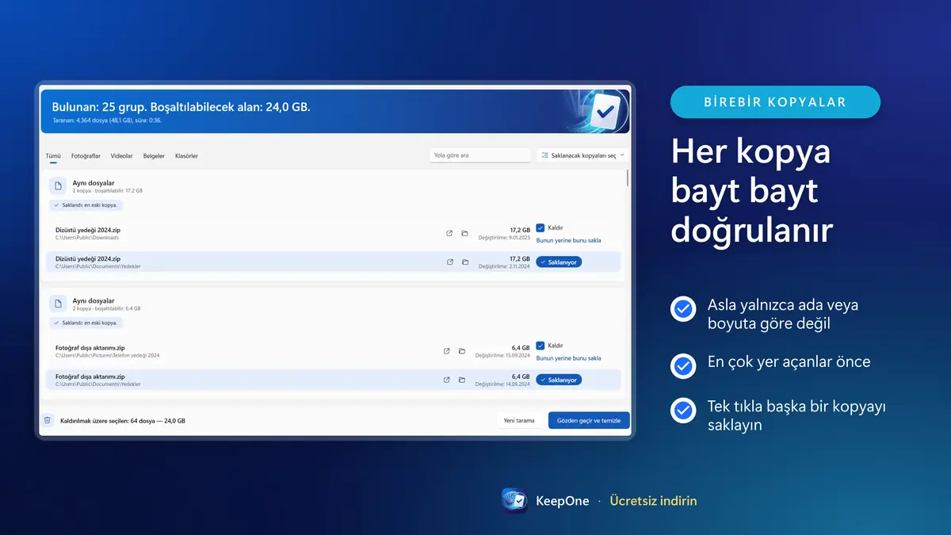Click the date Değiştirilme: 14.09.2024

click(x=502, y=384)
